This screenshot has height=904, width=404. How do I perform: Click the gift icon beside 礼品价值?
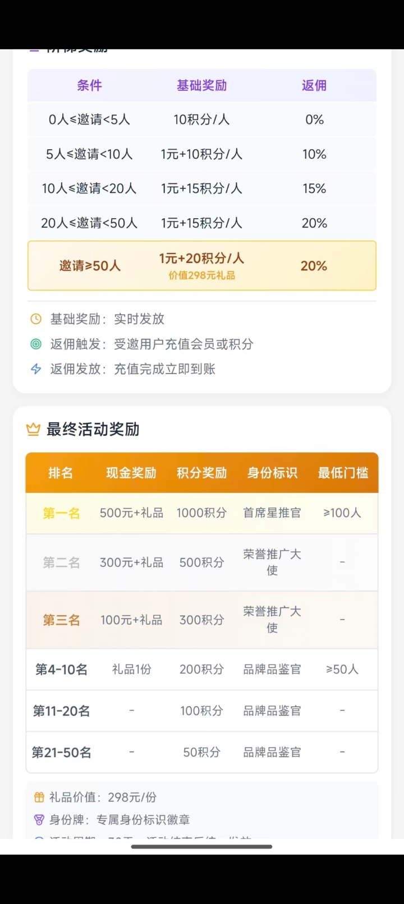click(x=39, y=797)
